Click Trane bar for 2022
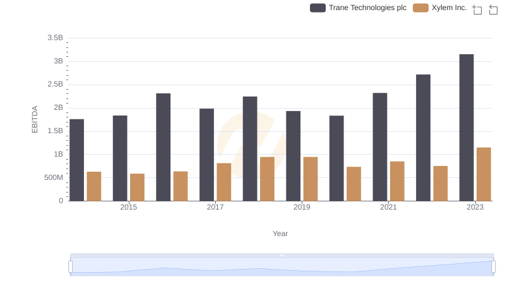The width and height of the screenshot is (505, 291). click(423, 138)
